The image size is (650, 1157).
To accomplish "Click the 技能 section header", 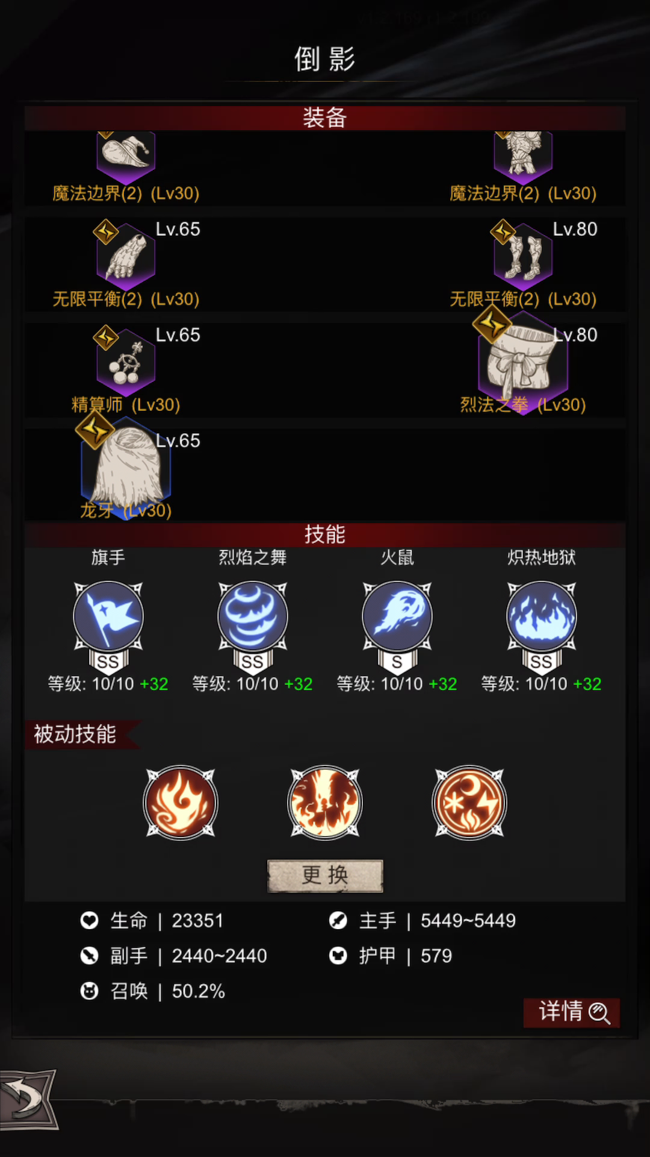I will tap(325, 535).
